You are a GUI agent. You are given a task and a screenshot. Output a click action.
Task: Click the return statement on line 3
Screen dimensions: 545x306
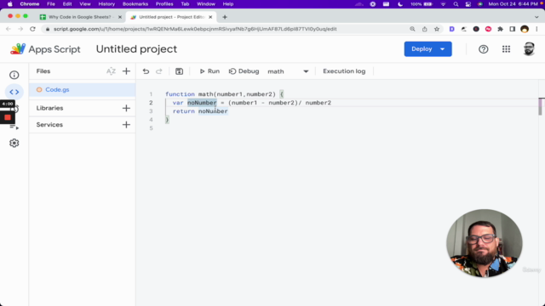coord(200,111)
